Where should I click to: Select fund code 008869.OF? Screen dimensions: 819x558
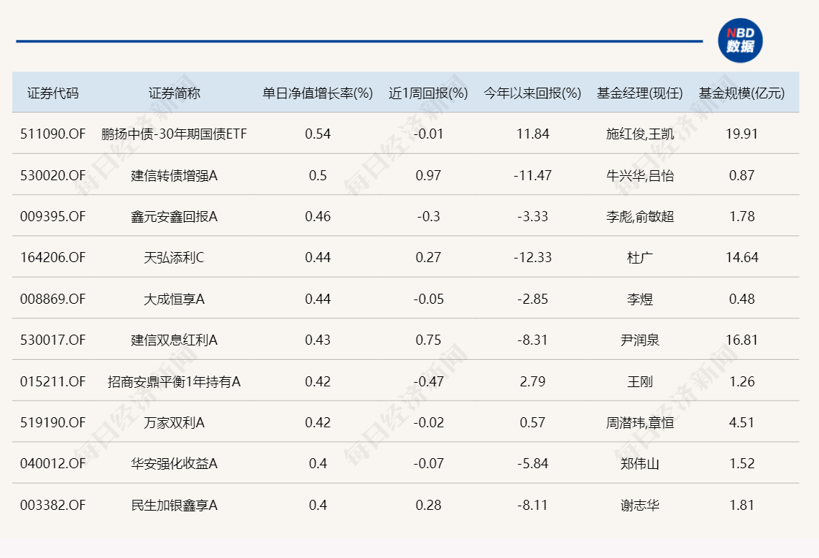(x=52, y=299)
